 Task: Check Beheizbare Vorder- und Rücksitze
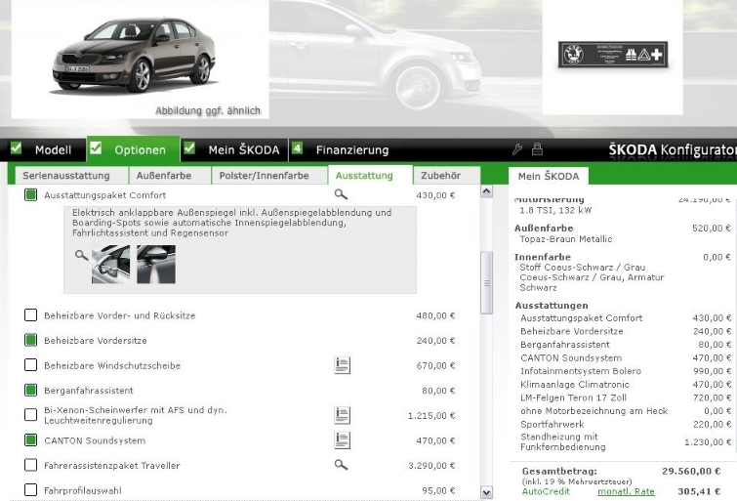point(30,315)
